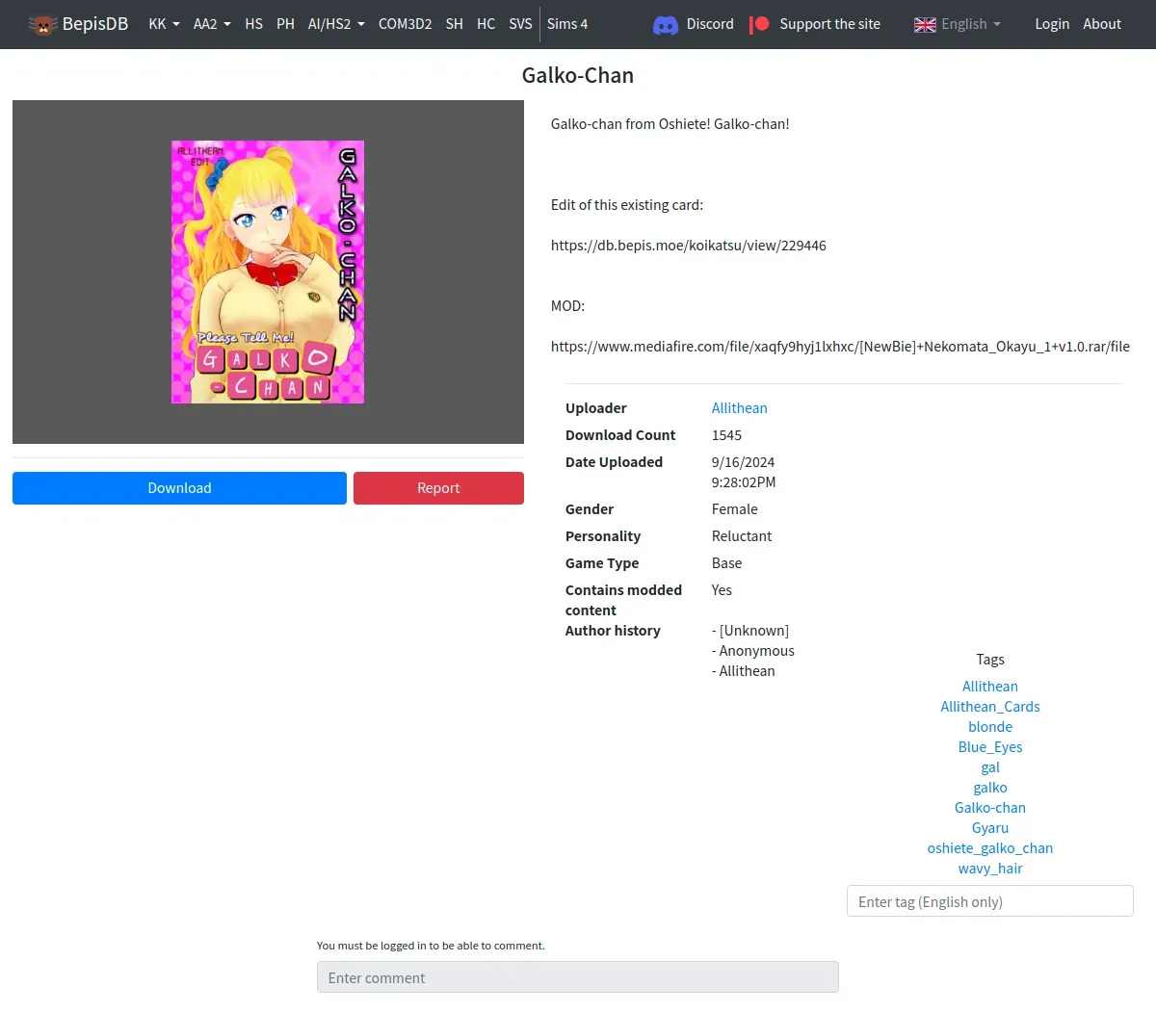Click the Discord logo icon
1156x1013 pixels.
coord(666,25)
